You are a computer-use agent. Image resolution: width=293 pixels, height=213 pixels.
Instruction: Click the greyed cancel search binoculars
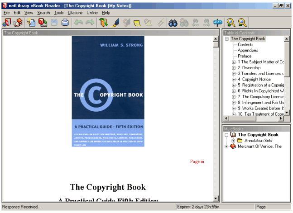[184, 23]
